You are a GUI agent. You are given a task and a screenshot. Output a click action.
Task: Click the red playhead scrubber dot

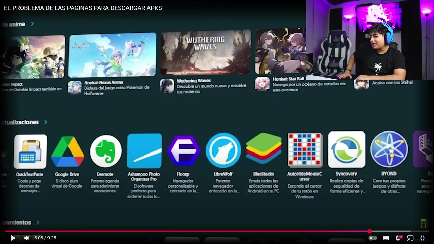[369, 231]
